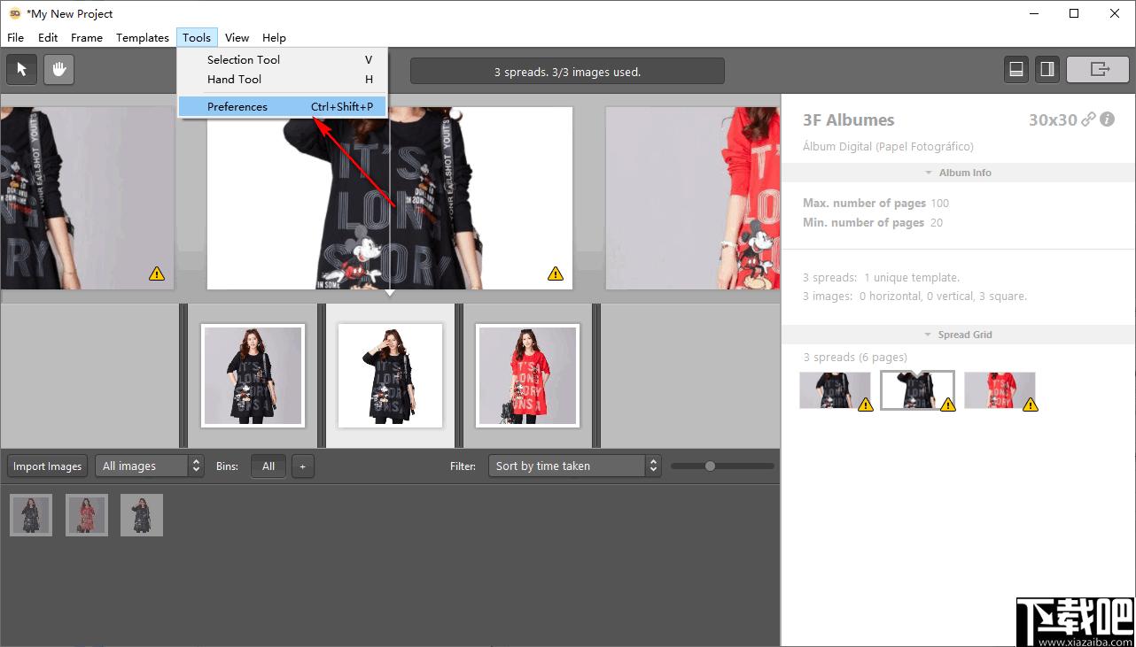Add a new bin with plus button
The width and height of the screenshot is (1136, 647).
pyautogui.click(x=302, y=466)
